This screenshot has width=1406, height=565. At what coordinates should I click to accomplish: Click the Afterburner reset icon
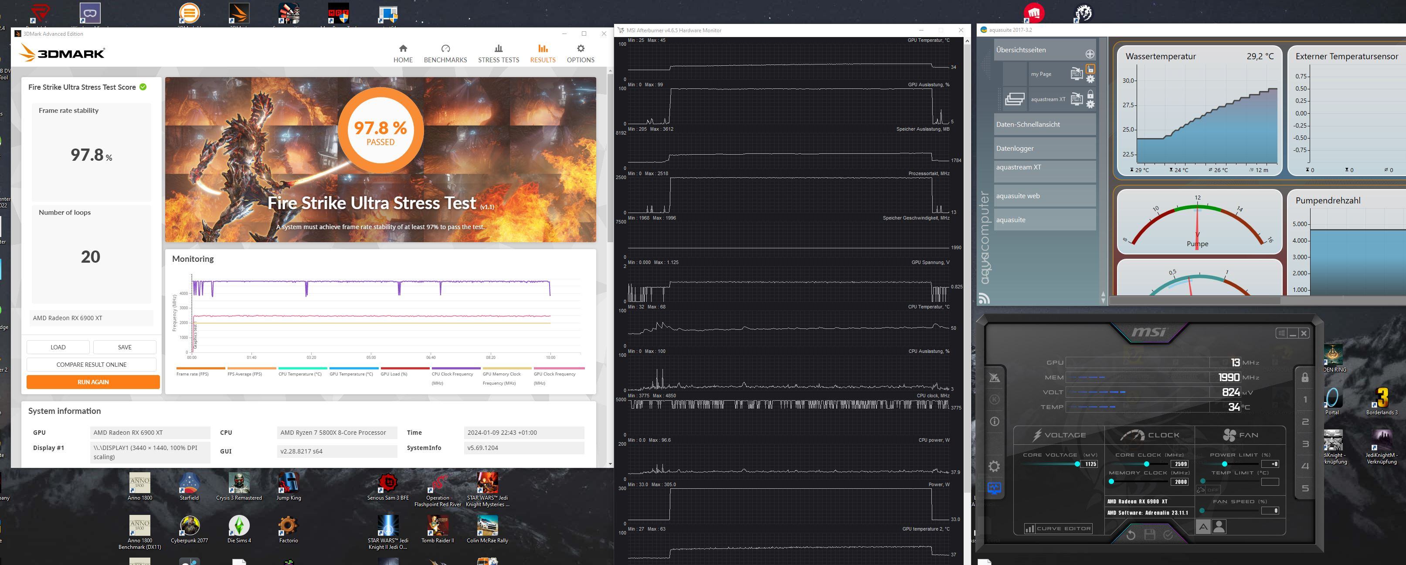(x=1131, y=535)
